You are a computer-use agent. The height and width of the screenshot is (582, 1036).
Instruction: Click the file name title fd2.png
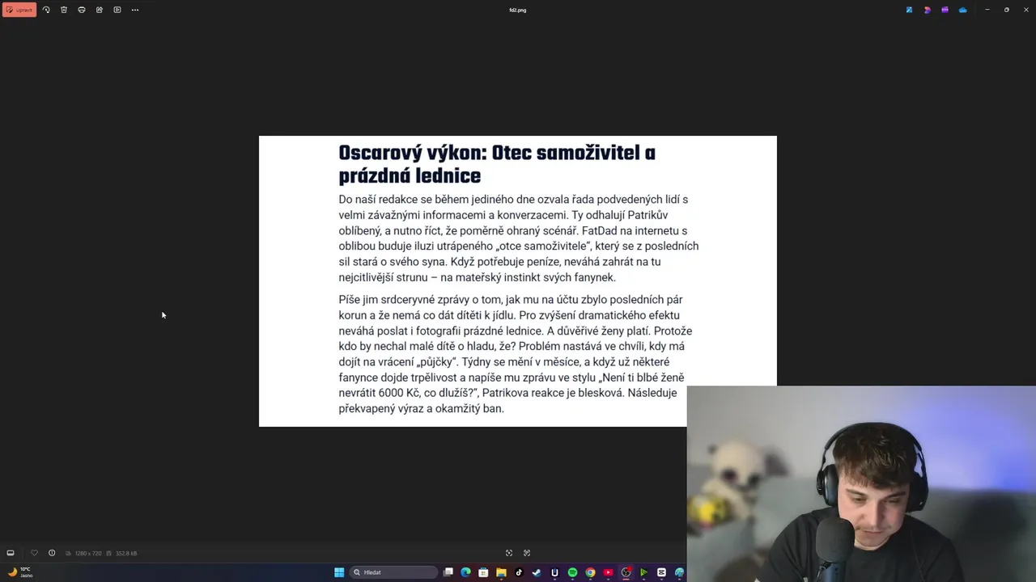[518, 10]
